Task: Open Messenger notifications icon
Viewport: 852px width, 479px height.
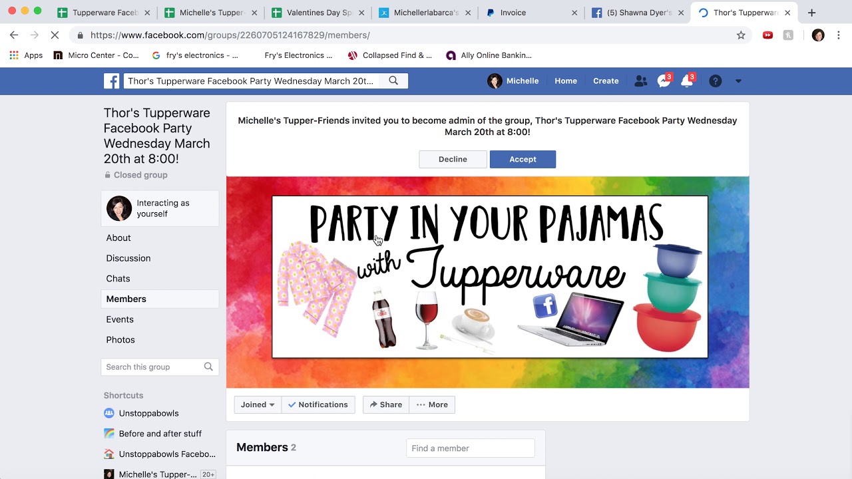Action: point(664,81)
